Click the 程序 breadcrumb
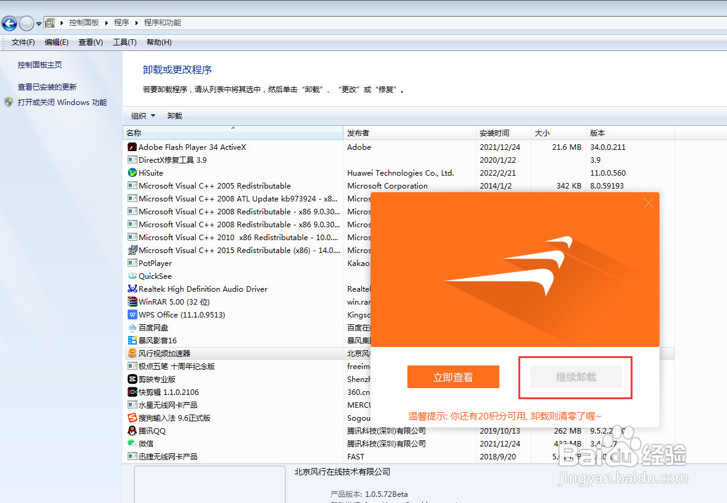 click(x=121, y=23)
